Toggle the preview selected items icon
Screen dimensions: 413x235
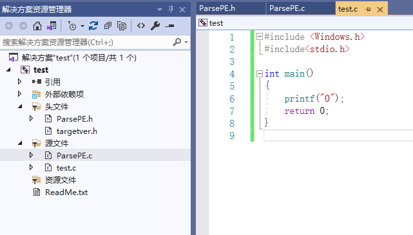169,26
